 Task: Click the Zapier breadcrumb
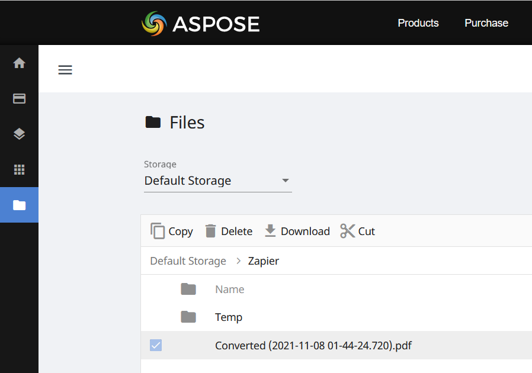tap(264, 261)
